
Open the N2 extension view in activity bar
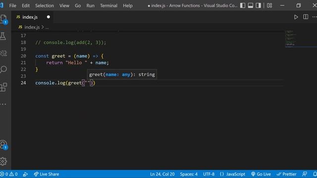pos(3,53)
